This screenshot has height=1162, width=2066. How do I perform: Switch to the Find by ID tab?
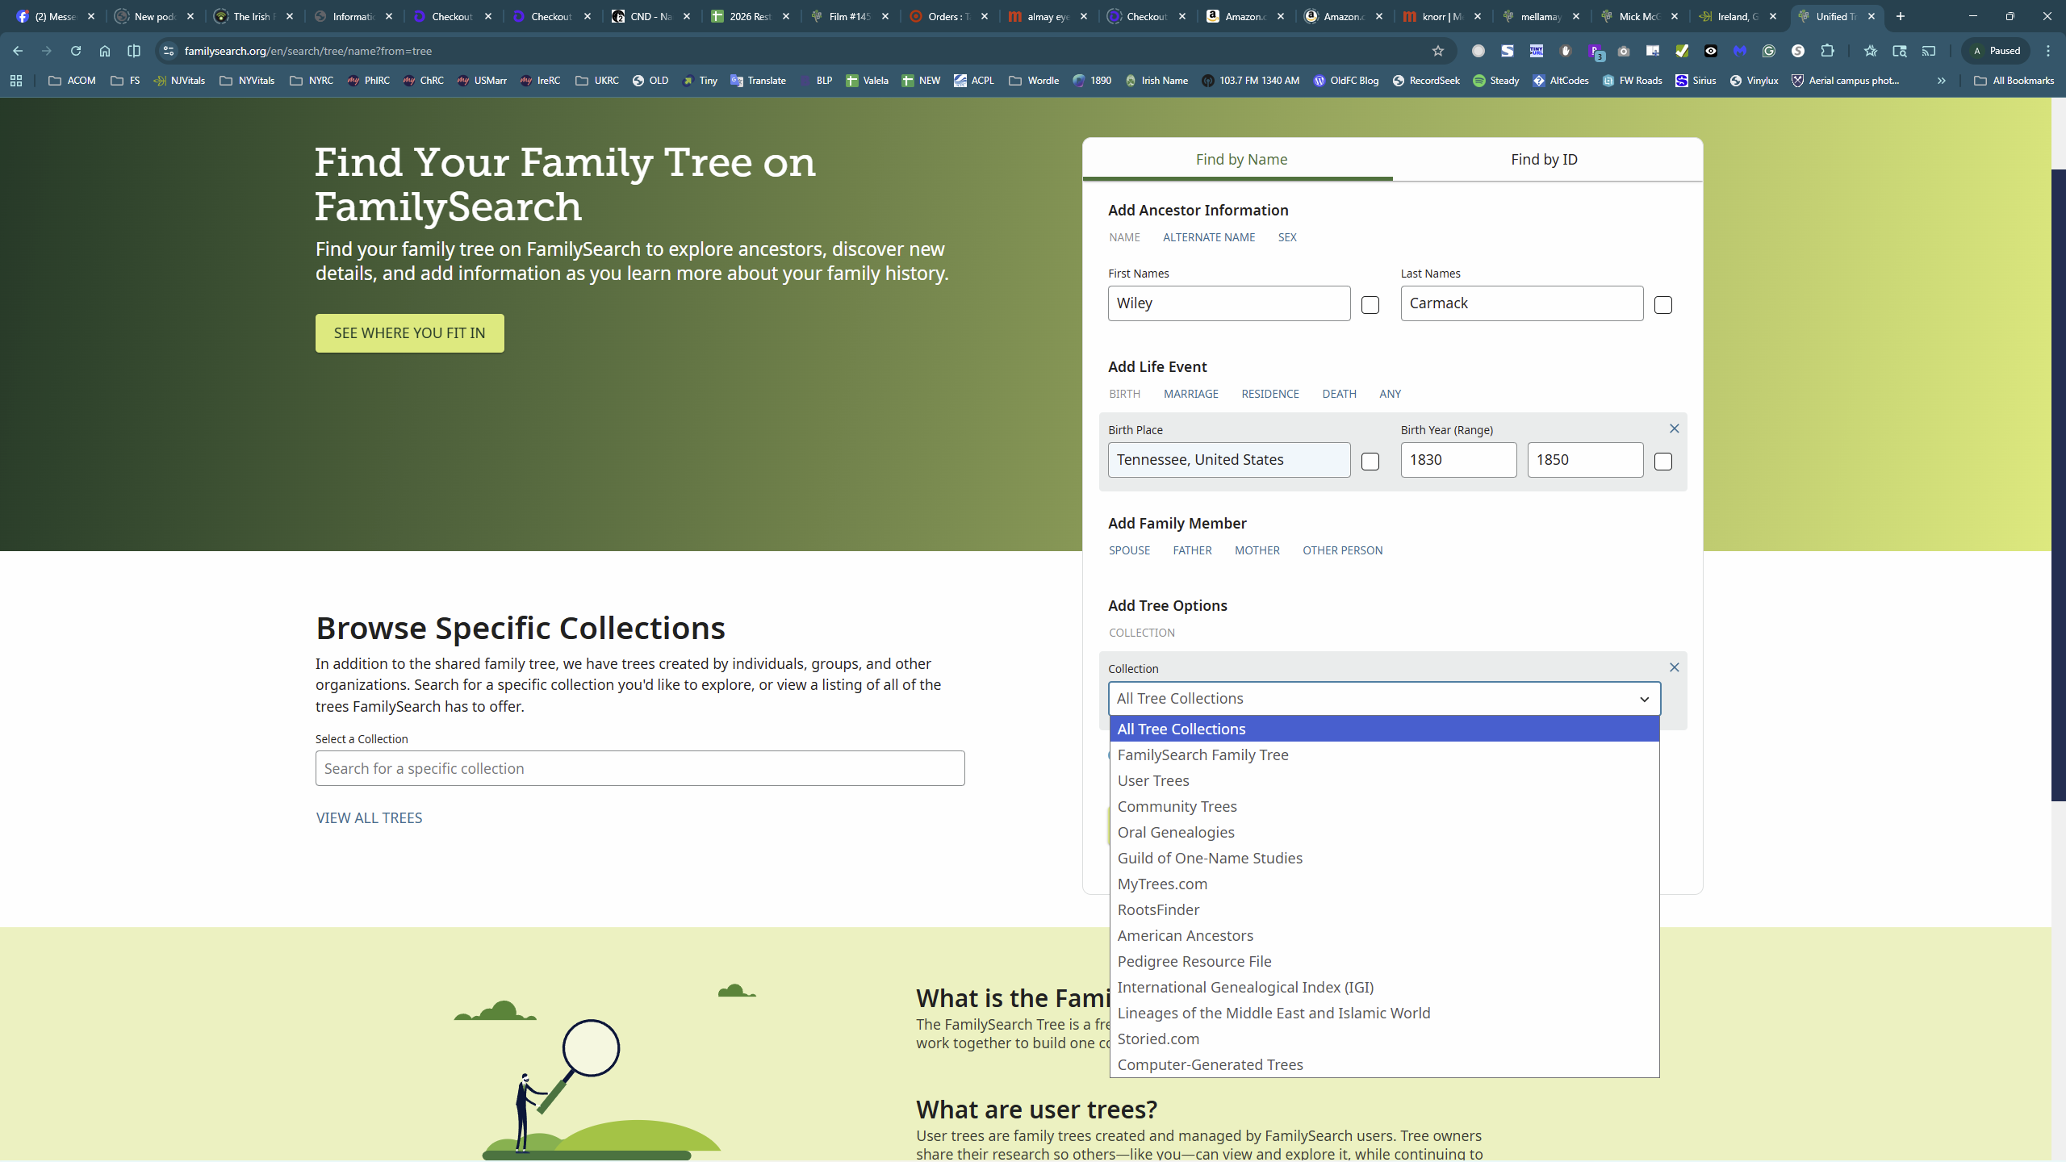[1544, 160]
